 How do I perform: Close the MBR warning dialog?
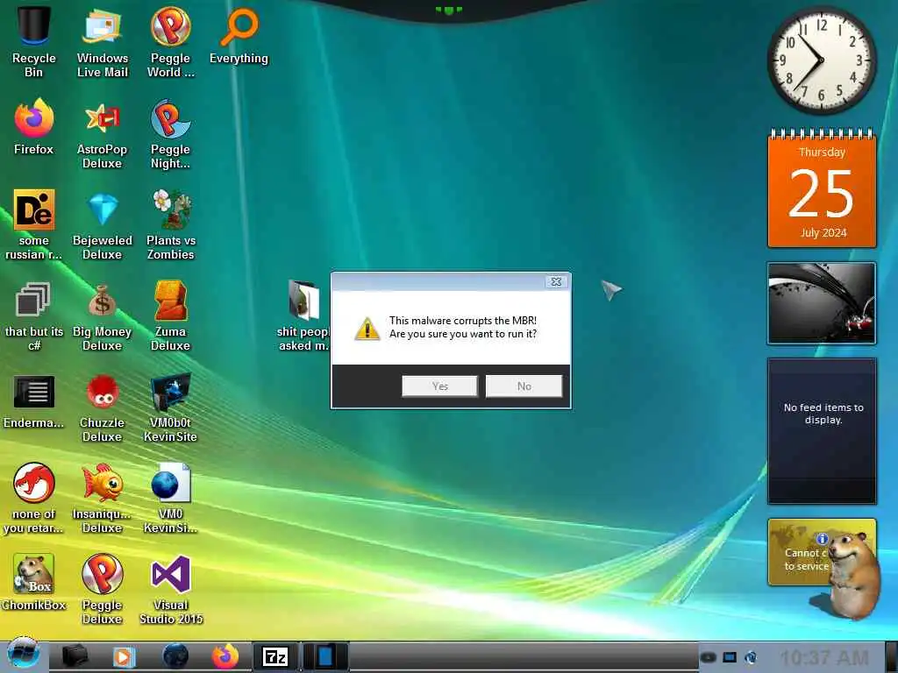[555, 281]
